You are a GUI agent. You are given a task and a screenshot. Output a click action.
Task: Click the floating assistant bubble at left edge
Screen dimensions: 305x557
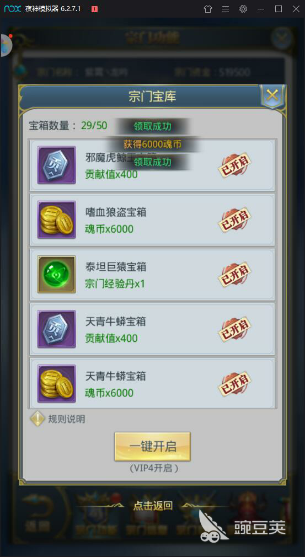(x=6, y=45)
